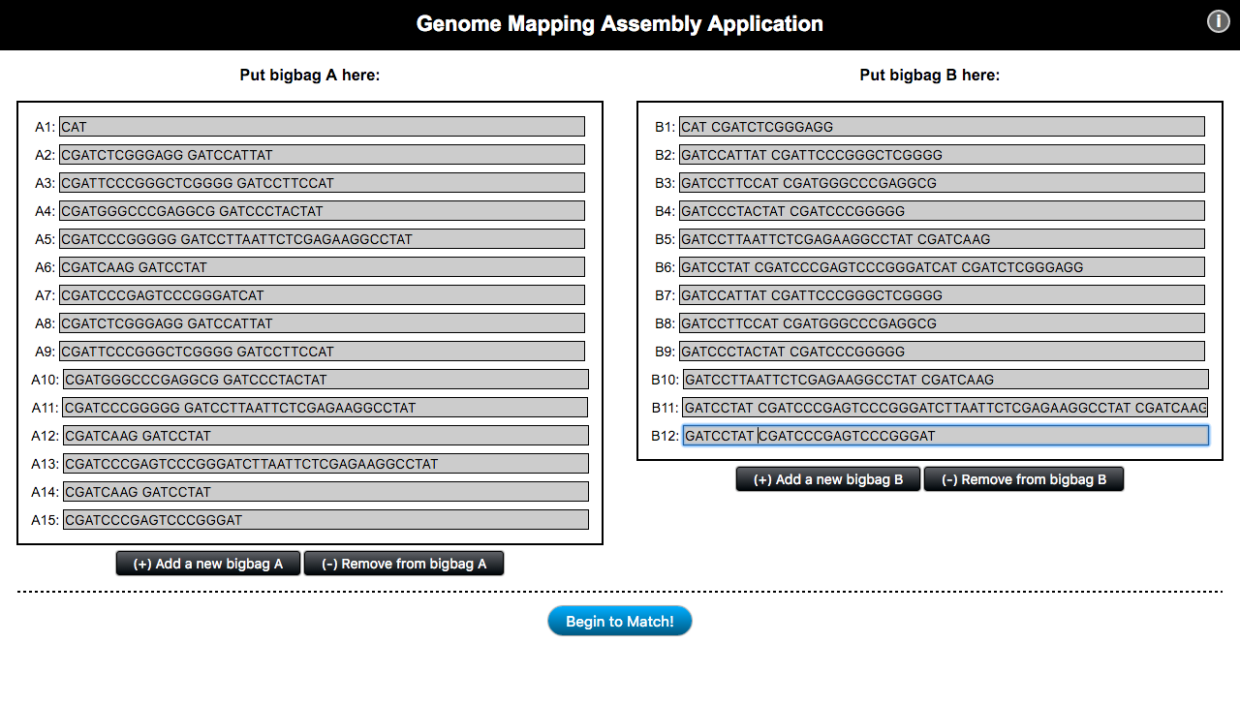Click the B1 input field
This screenshot has height=705, width=1240.
tap(942, 127)
